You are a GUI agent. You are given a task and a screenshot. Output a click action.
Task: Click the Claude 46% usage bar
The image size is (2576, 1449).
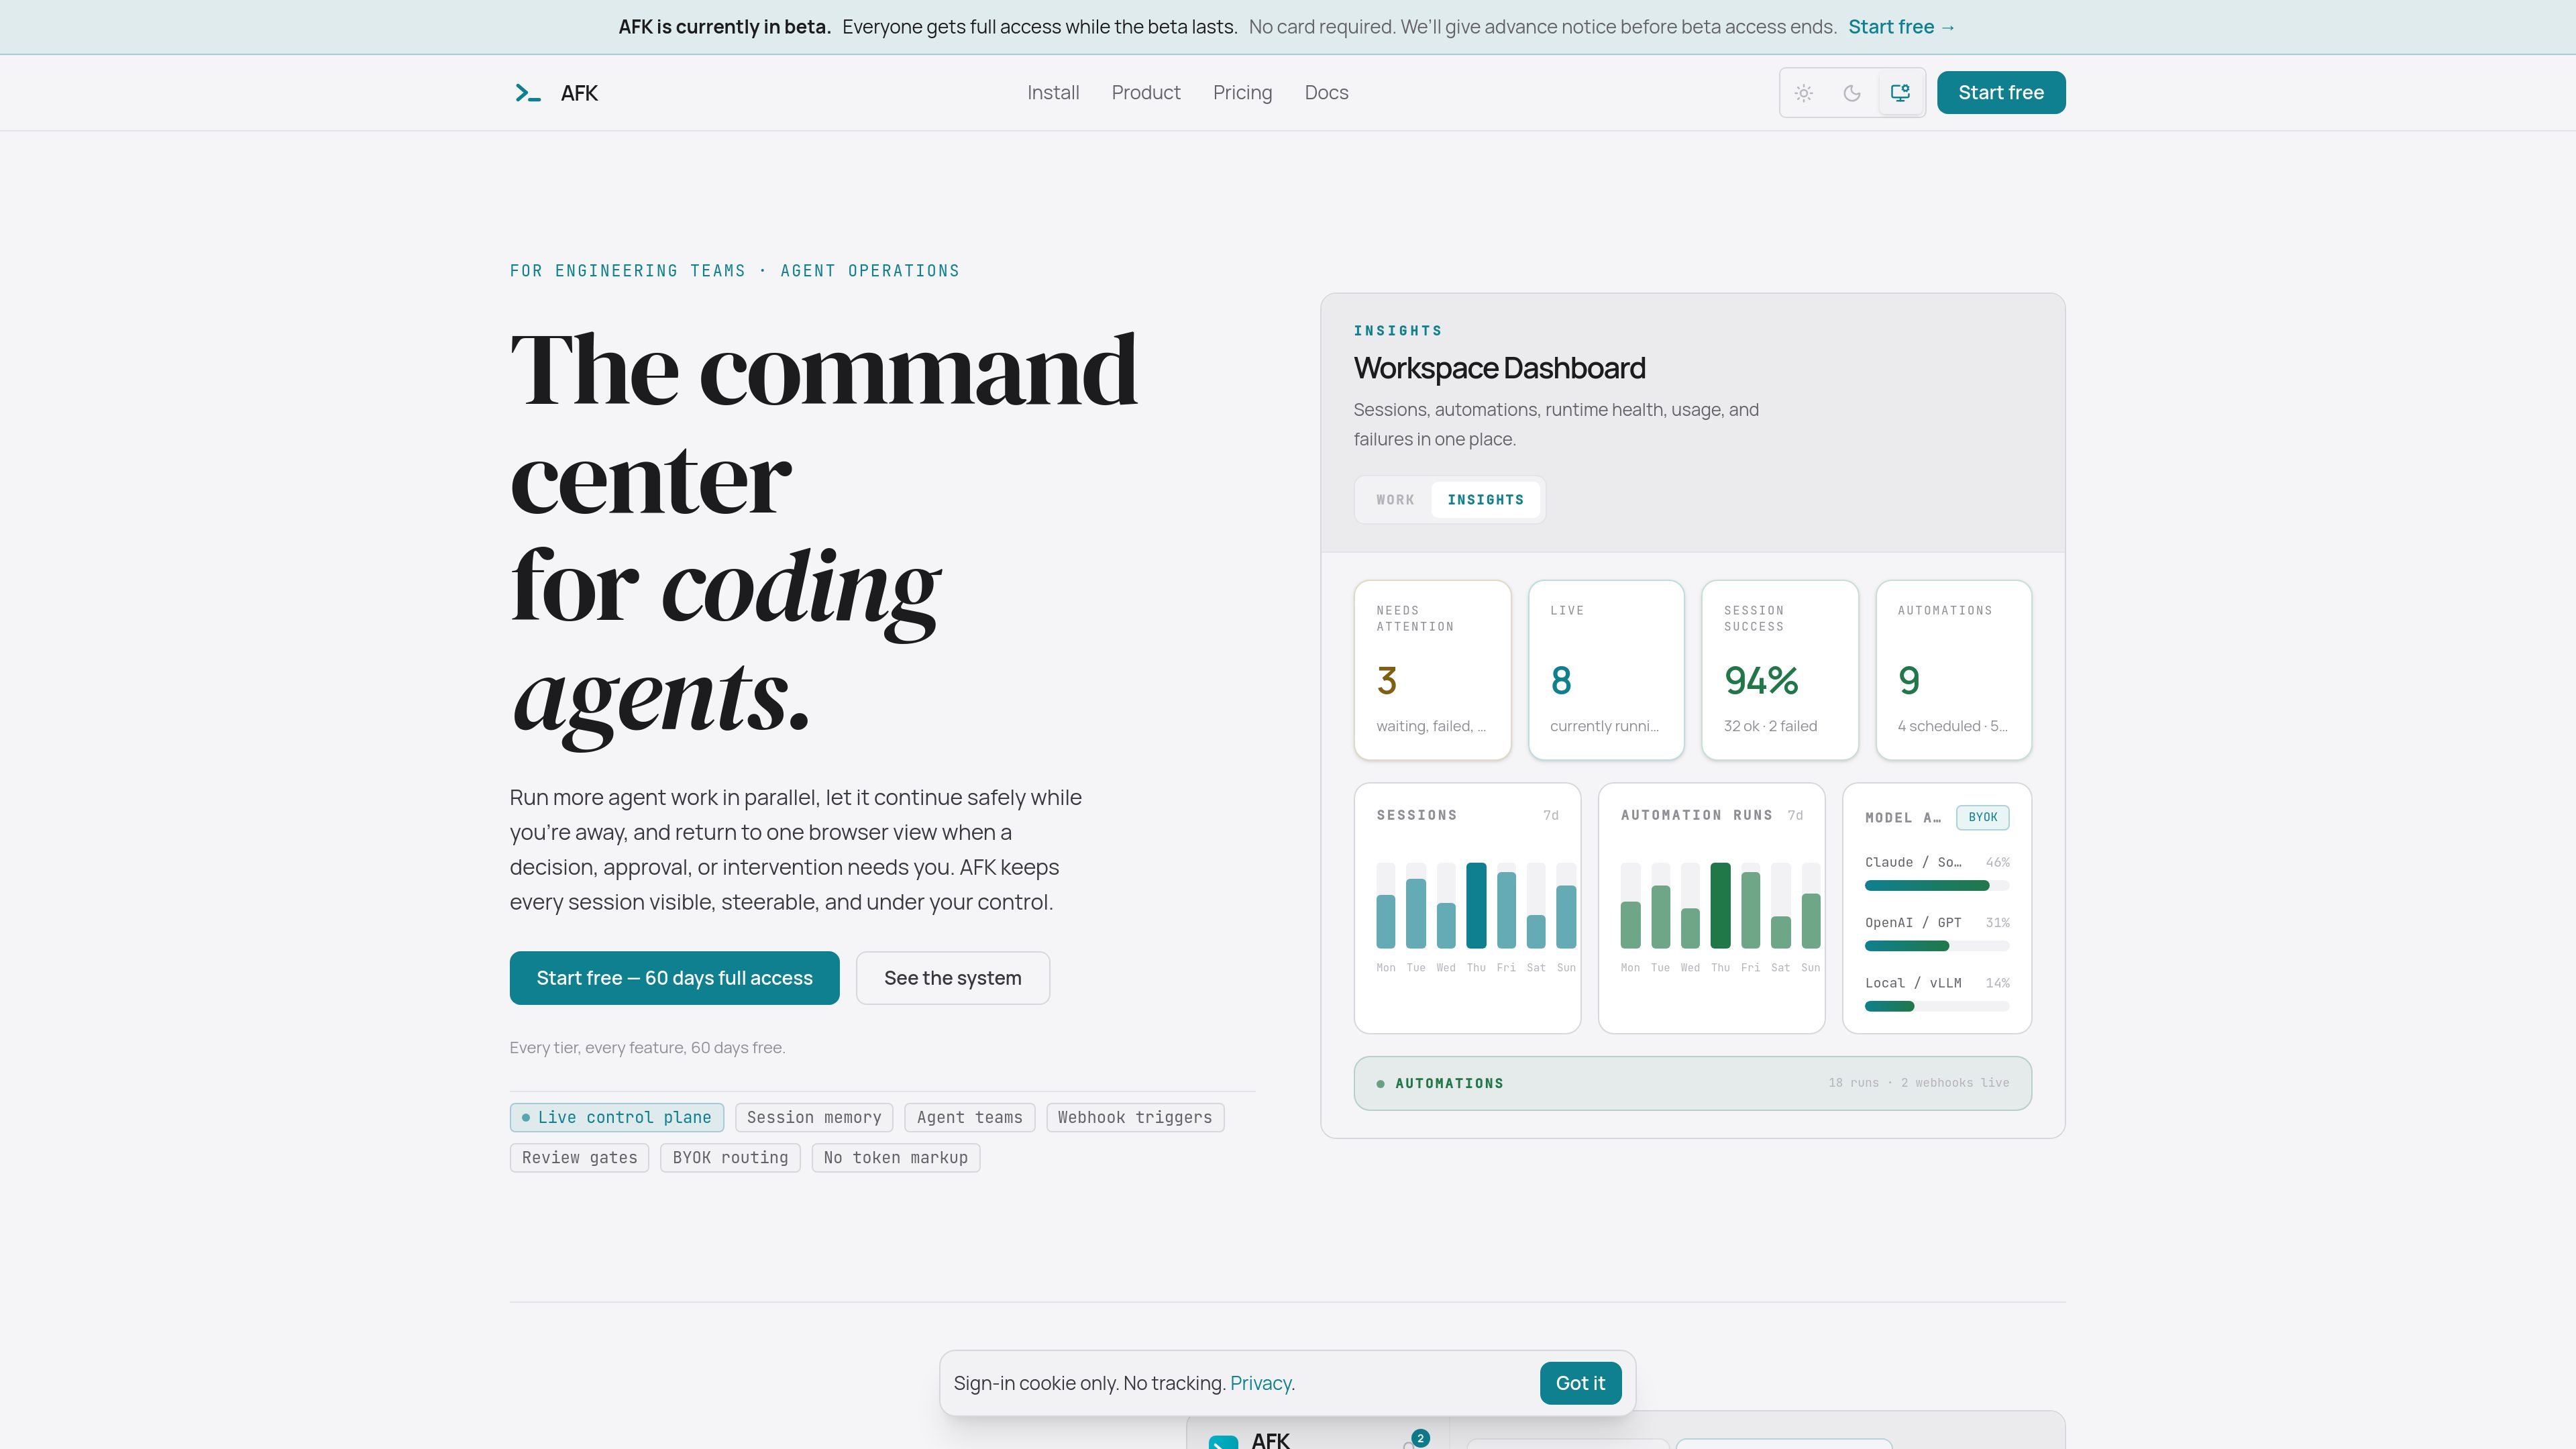pyautogui.click(x=1937, y=886)
